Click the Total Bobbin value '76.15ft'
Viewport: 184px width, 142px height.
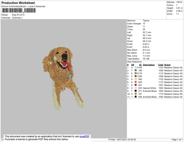146,59
